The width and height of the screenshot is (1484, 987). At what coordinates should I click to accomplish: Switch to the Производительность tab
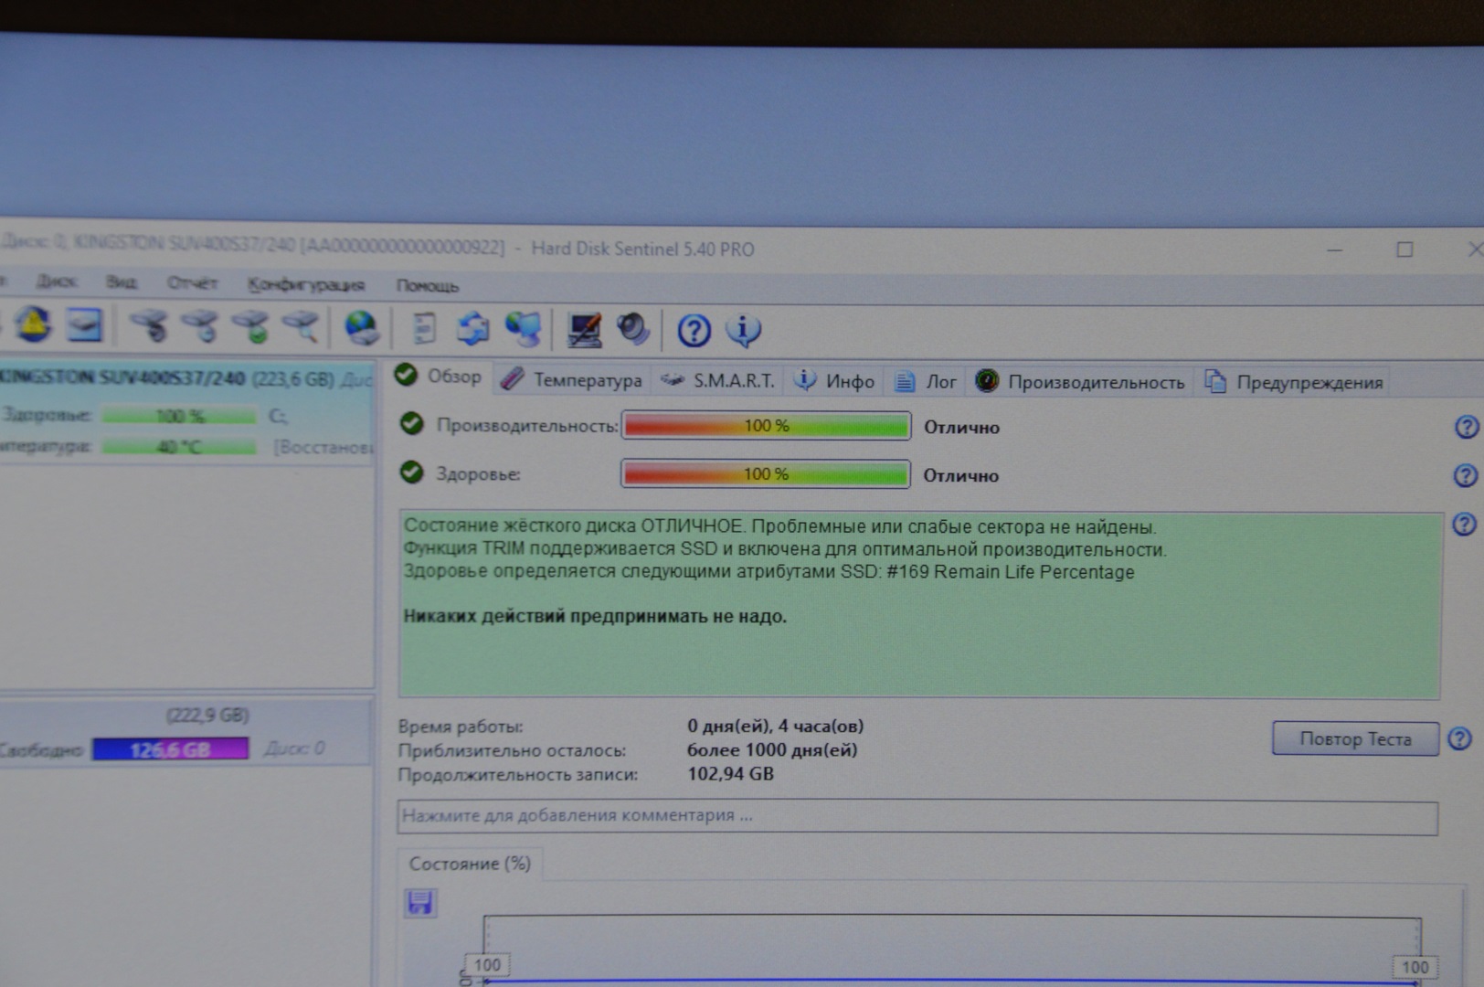tap(1079, 382)
